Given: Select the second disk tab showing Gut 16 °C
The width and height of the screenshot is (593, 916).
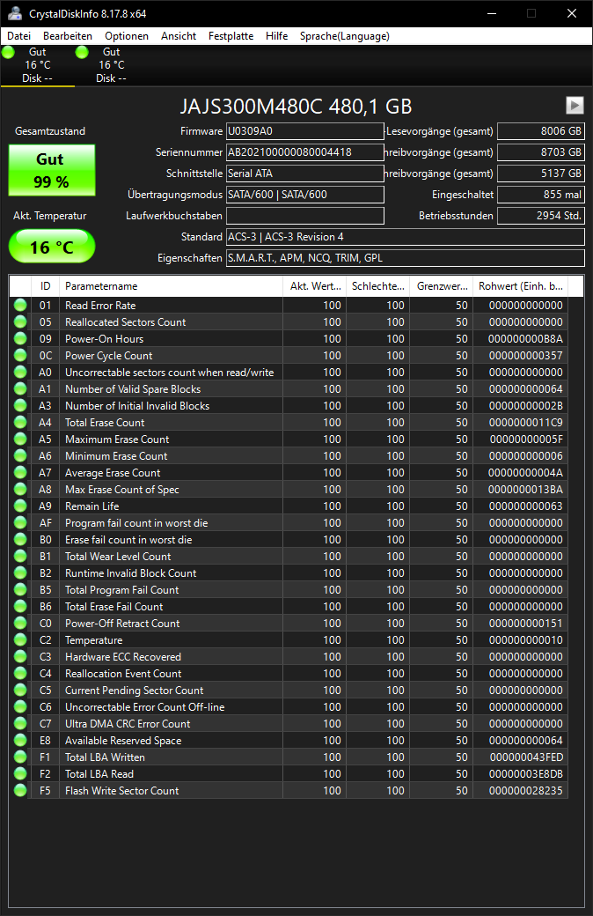Looking at the screenshot, I should (x=112, y=65).
